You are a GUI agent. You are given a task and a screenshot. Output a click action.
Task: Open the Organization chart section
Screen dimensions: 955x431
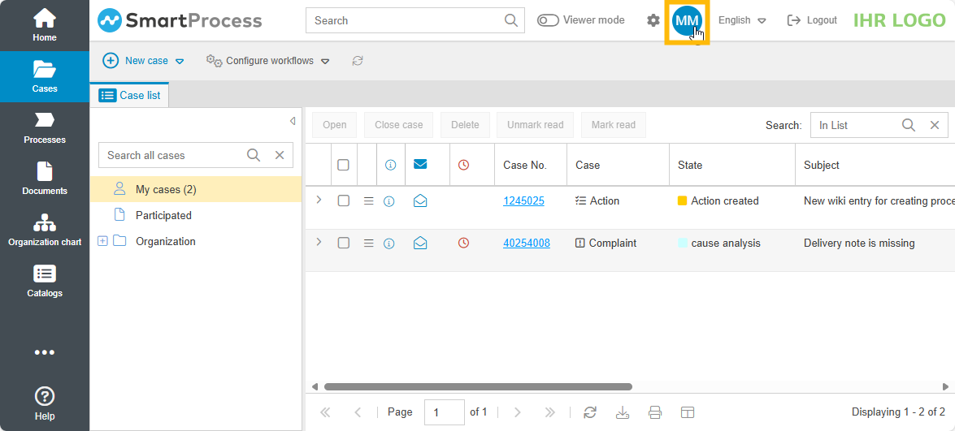[x=45, y=230]
